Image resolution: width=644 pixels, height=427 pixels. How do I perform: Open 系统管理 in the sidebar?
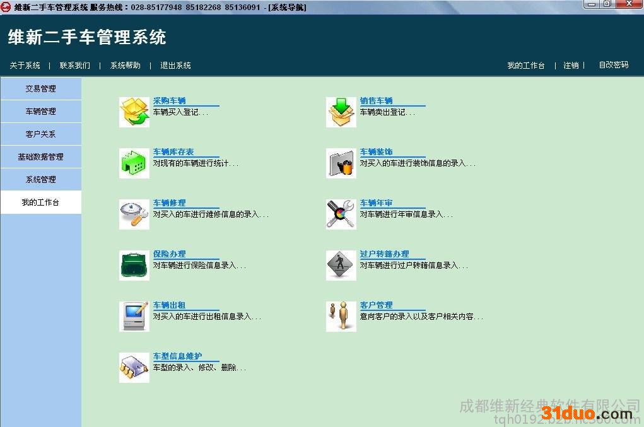click(41, 180)
